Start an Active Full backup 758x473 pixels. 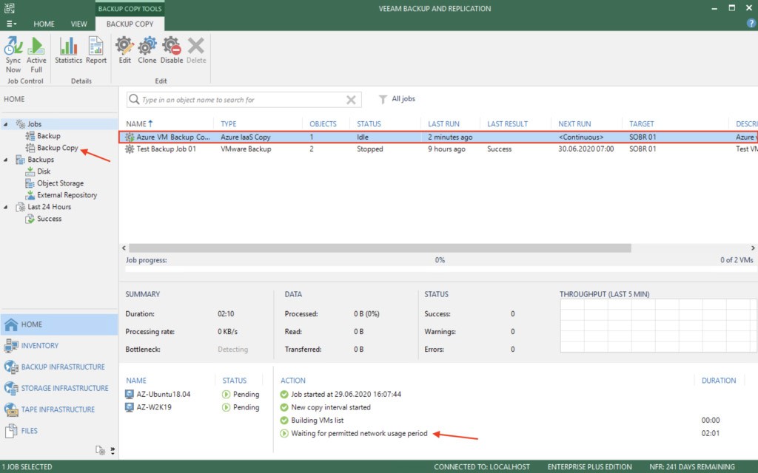[36, 54]
